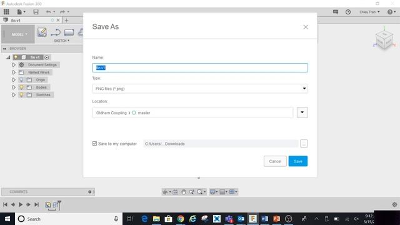This screenshot has height=225, width=400.
Task: Click the Save button in dialog
Action: [x=298, y=161]
